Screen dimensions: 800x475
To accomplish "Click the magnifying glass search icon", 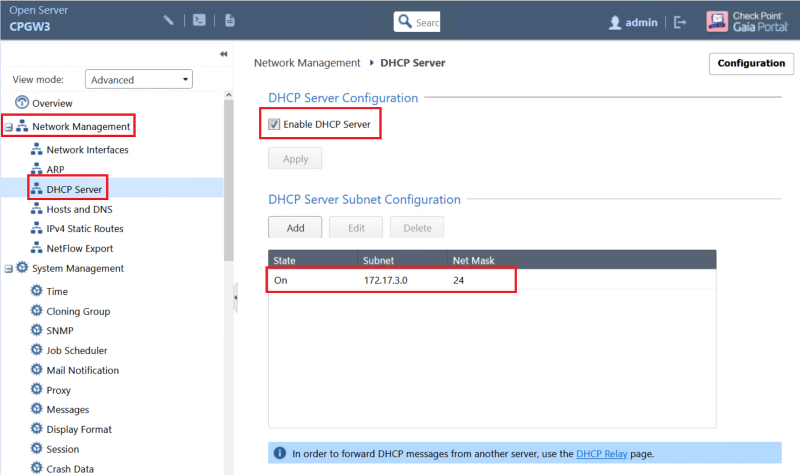I will coord(405,21).
